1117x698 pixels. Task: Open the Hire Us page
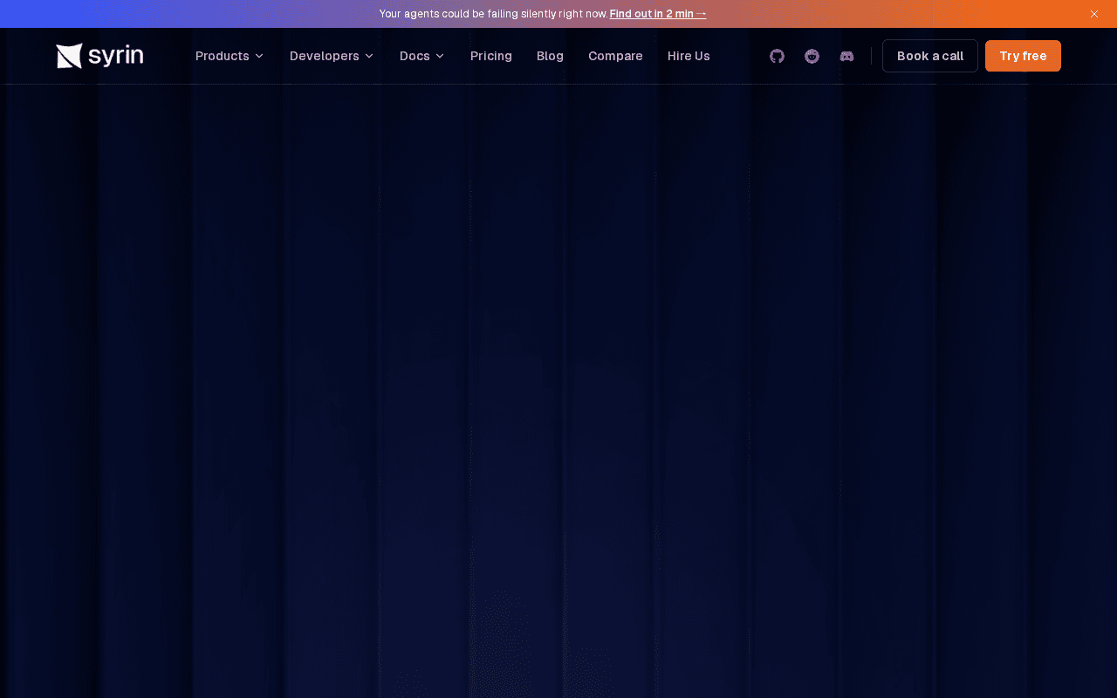pos(689,56)
